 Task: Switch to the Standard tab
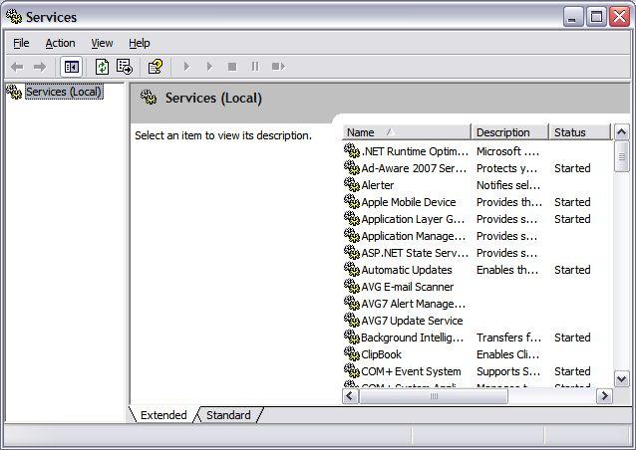click(228, 415)
